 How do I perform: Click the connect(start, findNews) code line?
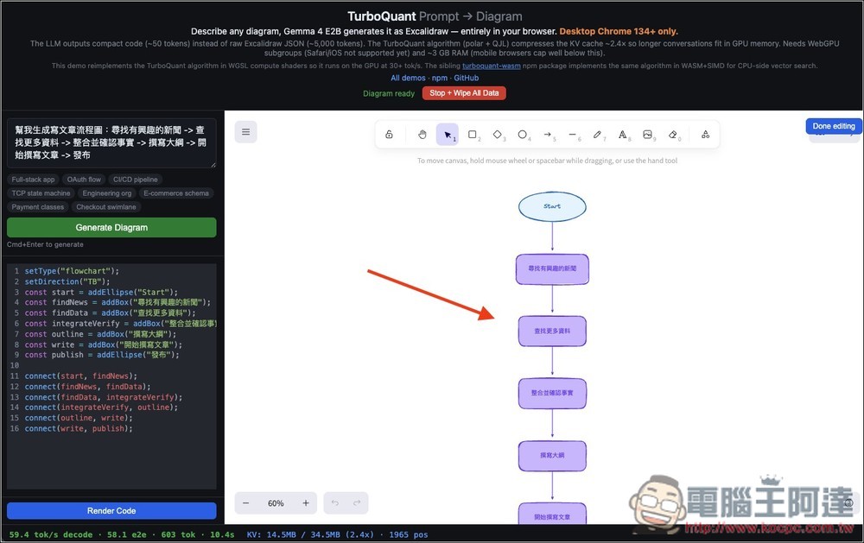(x=80, y=376)
